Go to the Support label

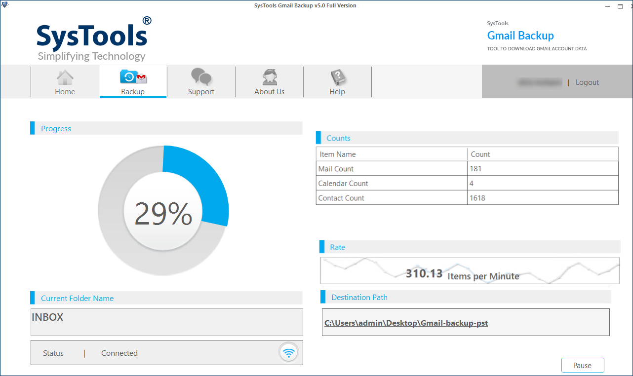pos(201,92)
